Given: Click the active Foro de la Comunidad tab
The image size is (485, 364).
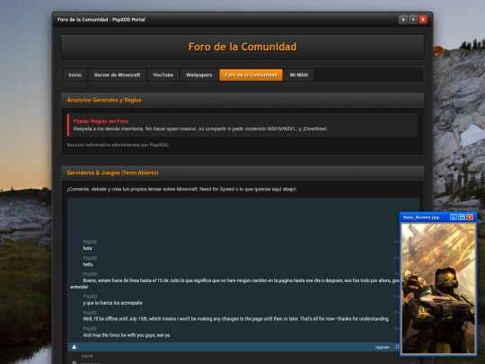Looking at the screenshot, I should click(x=251, y=75).
